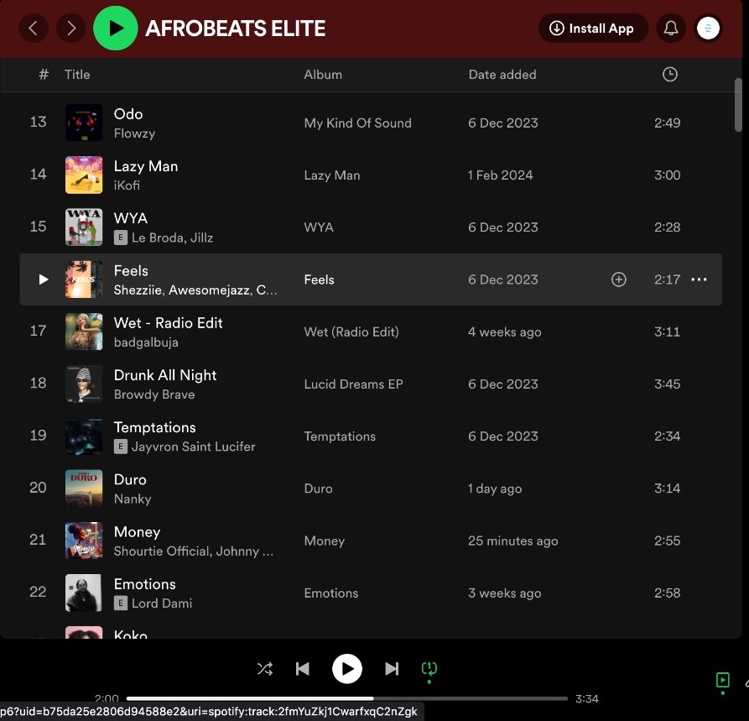Select track title Emotions

point(145,584)
